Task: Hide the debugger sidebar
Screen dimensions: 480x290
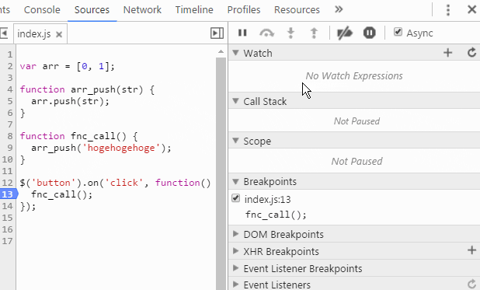Action: point(217,33)
